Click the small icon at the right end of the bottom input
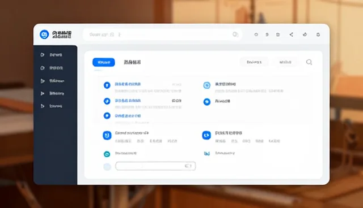The width and height of the screenshot is (363, 208). point(188,166)
